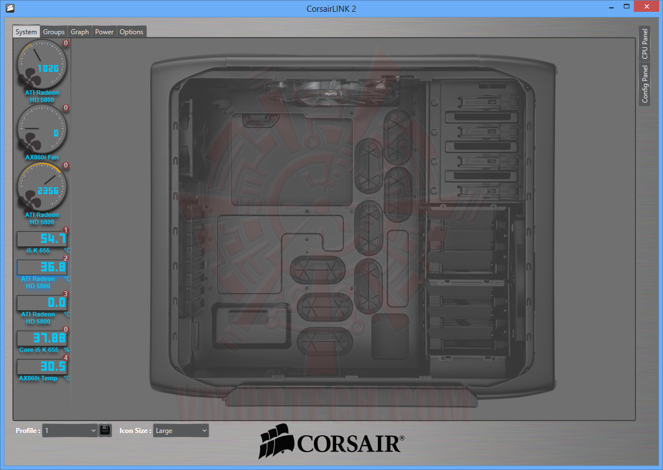The height and width of the screenshot is (470, 663).
Task: Go to the Options tab
Action: pos(131,32)
